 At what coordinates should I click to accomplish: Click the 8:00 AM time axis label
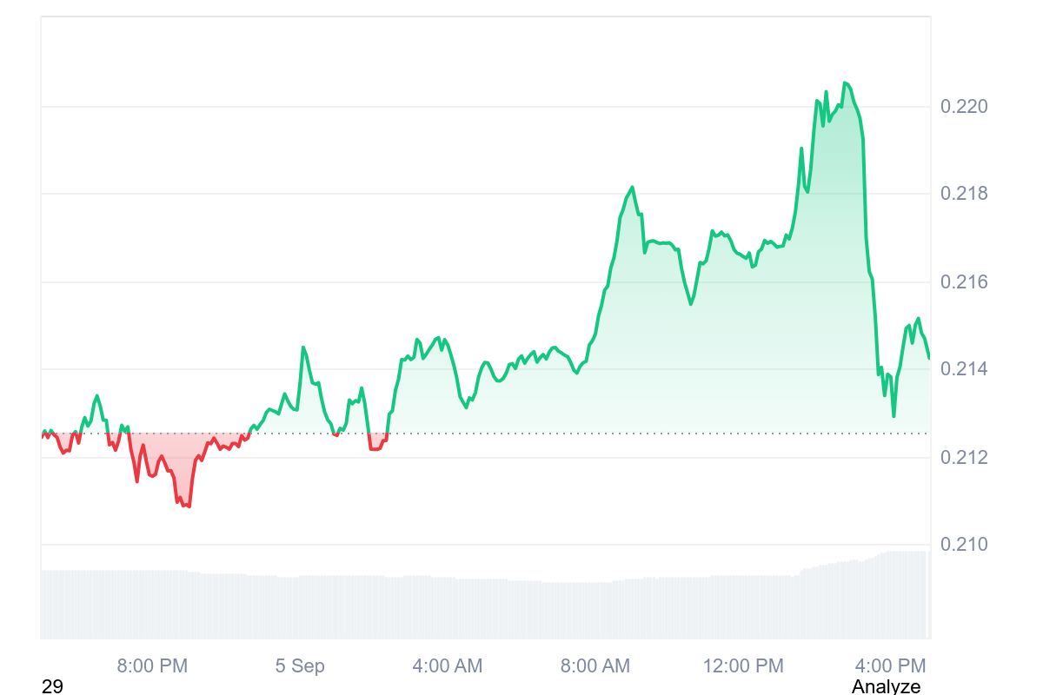[595, 666]
